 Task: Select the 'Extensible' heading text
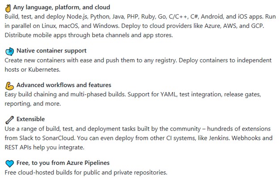tap(30, 119)
